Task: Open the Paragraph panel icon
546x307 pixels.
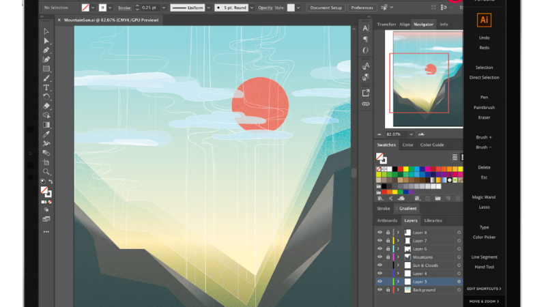Action: click(366, 40)
